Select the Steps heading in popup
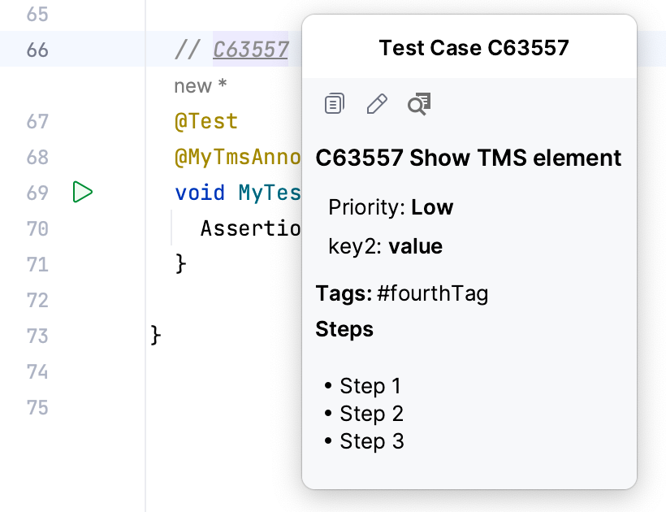This screenshot has width=666, height=512. tap(344, 329)
